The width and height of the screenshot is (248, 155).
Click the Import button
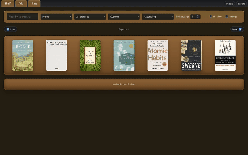(229, 4)
